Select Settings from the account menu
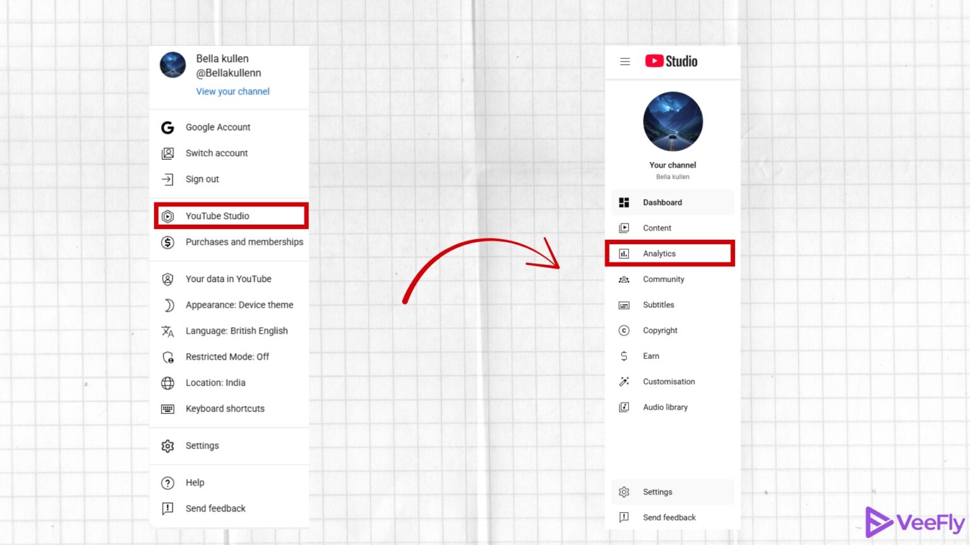The width and height of the screenshot is (970, 545). pyautogui.click(x=202, y=445)
